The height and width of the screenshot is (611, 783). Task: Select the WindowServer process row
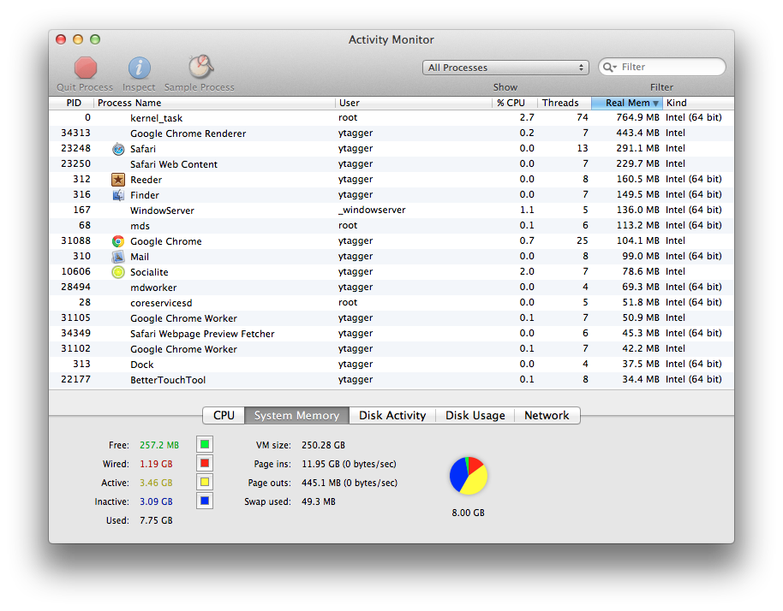(391, 211)
